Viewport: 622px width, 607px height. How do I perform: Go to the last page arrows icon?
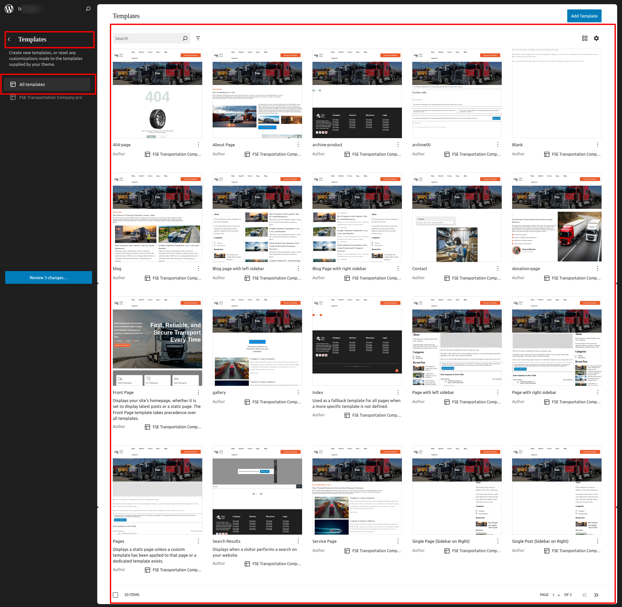[596, 595]
